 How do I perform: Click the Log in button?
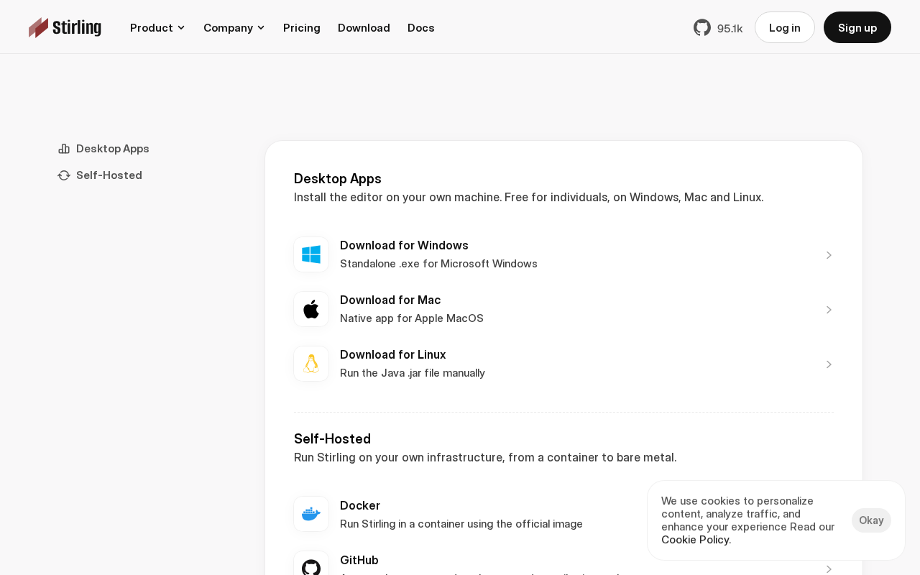click(x=785, y=27)
